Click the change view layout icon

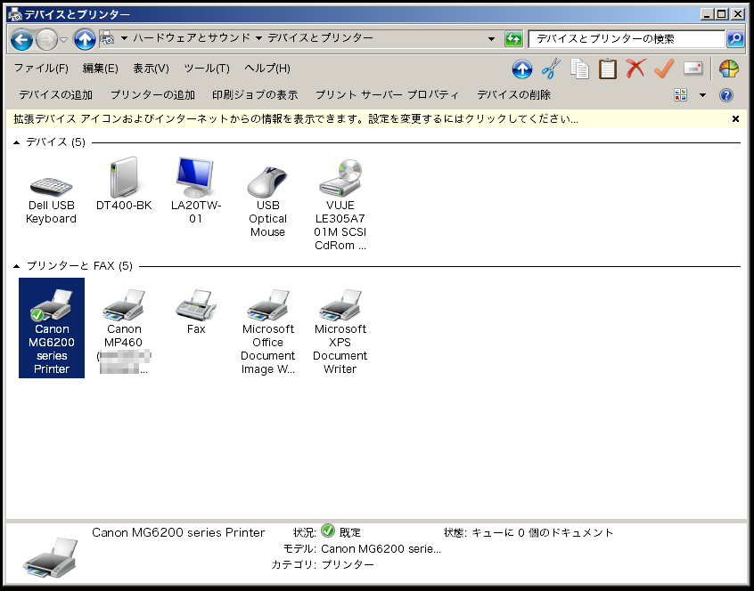tap(680, 95)
